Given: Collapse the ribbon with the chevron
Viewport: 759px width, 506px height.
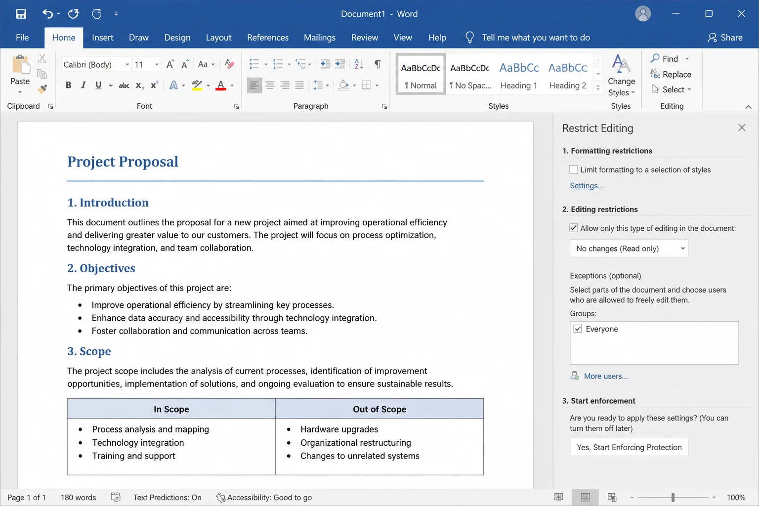Looking at the screenshot, I should click(748, 107).
